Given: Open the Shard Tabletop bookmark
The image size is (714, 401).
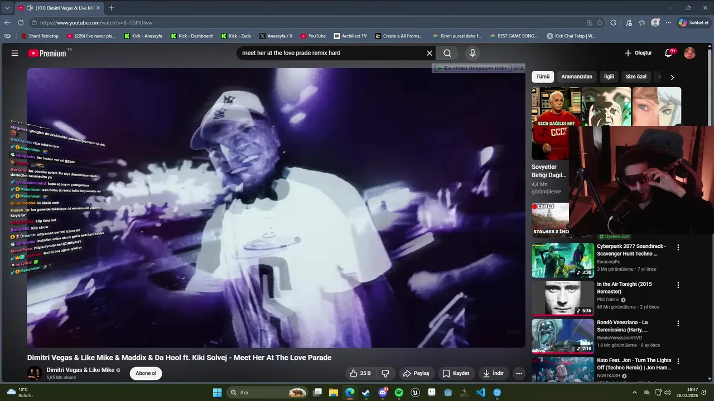Looking at the screenshot, I should click(40, 36).
